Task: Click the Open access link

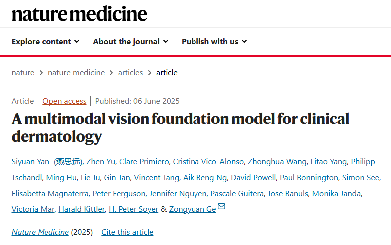Action: 64,101
